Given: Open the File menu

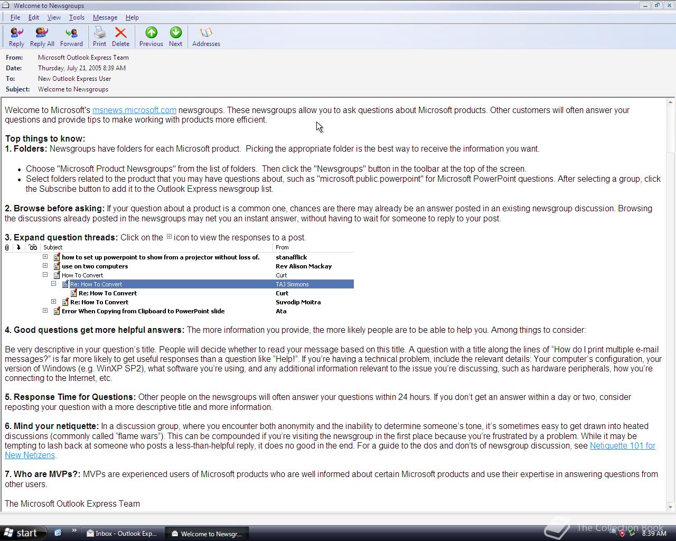Looking at the screenshot, I should click(x=15, y=17).
